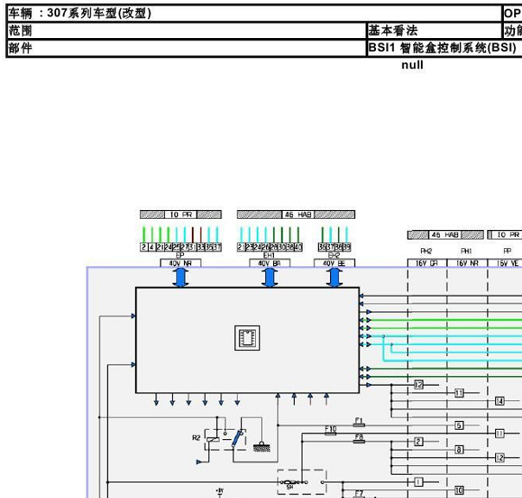Screen dimensions: 522x498
Task: Click the blue double arrow under 40V BE
Action: click(334, 278)
